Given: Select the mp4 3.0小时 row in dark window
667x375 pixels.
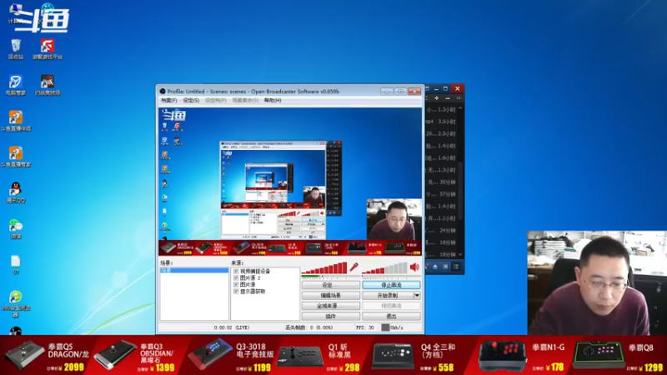Looking at the screenshot, I should [x=442, y=121].
